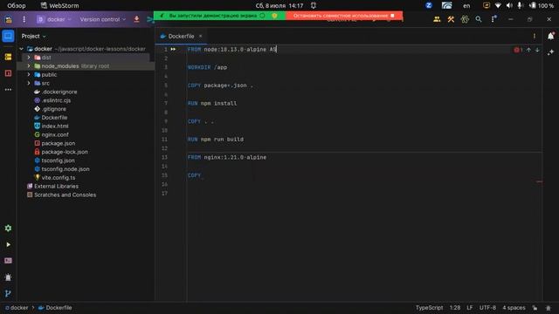The height and width of the screenshot is (314, 559).
Task: Go to next highlighted error arrow
Action: (x=537, y=50)
